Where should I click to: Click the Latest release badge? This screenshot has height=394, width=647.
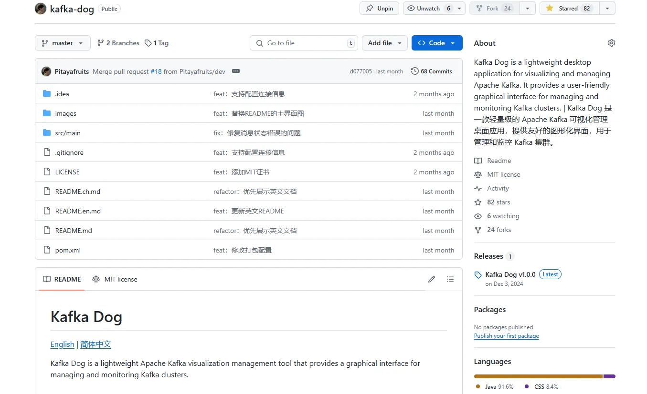click(550, 274)
